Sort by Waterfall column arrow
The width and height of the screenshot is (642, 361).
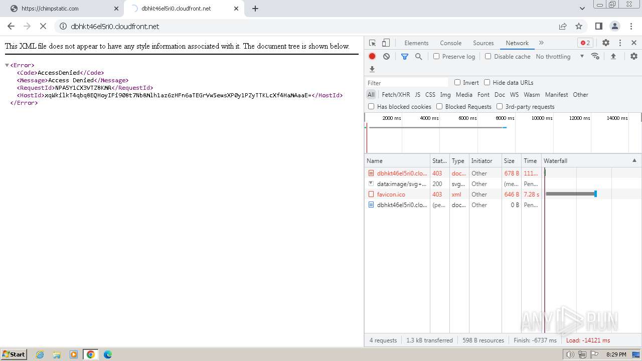click(634, 160)
